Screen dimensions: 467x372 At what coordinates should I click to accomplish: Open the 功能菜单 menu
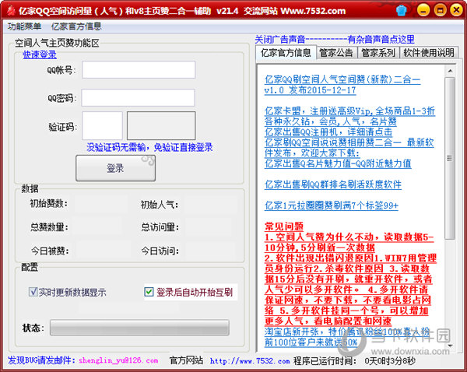pyautogui.click(x=25, y=26)
